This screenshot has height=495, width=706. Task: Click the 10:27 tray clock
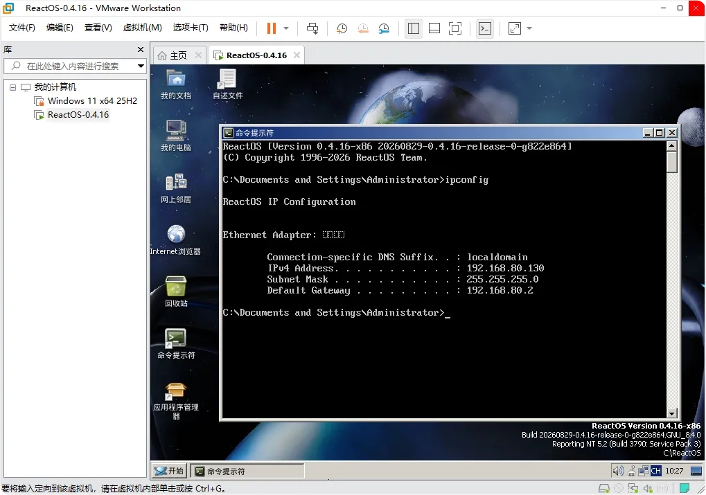pyautogui.click(x=675, y=471)
